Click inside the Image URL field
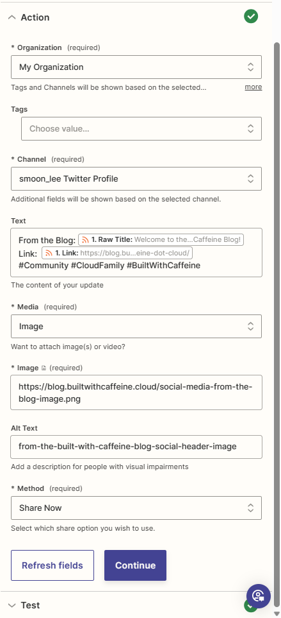Viewport: 281px width, 618px height. click(136, 393)
